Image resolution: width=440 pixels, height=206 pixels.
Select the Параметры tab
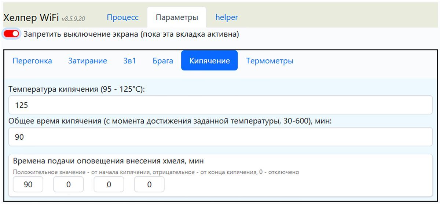point(177,17)
